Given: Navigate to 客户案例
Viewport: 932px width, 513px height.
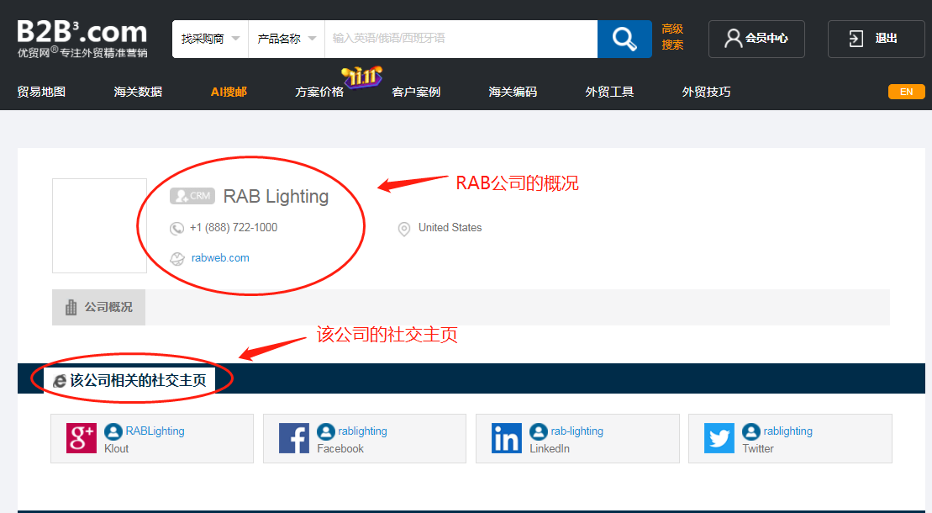Looking at the screenshot, I should [416, 92].
